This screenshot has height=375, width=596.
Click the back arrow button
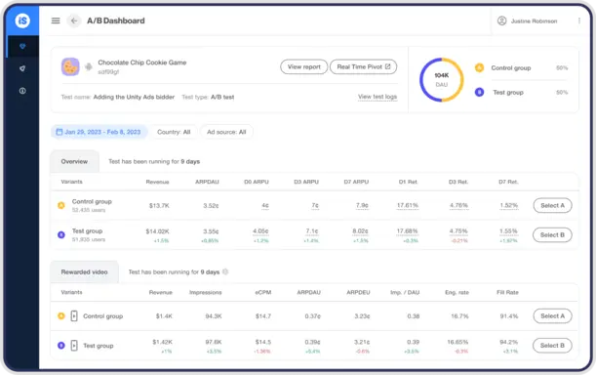click(74, 21)
